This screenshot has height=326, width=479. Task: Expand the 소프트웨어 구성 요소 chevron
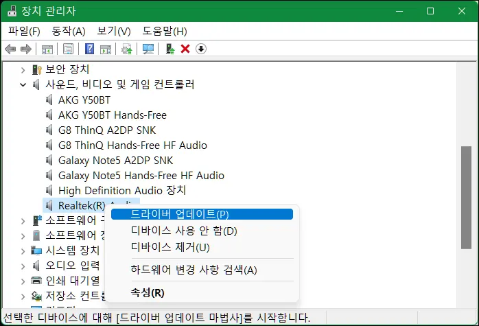coord(23,221)
